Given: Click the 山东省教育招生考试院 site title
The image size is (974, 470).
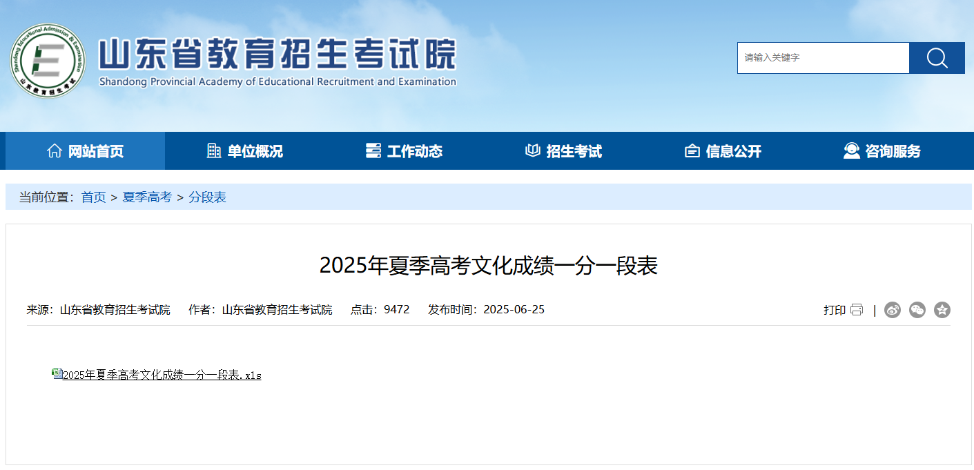Looking at the screenshot, I should (x=277, y=54).
